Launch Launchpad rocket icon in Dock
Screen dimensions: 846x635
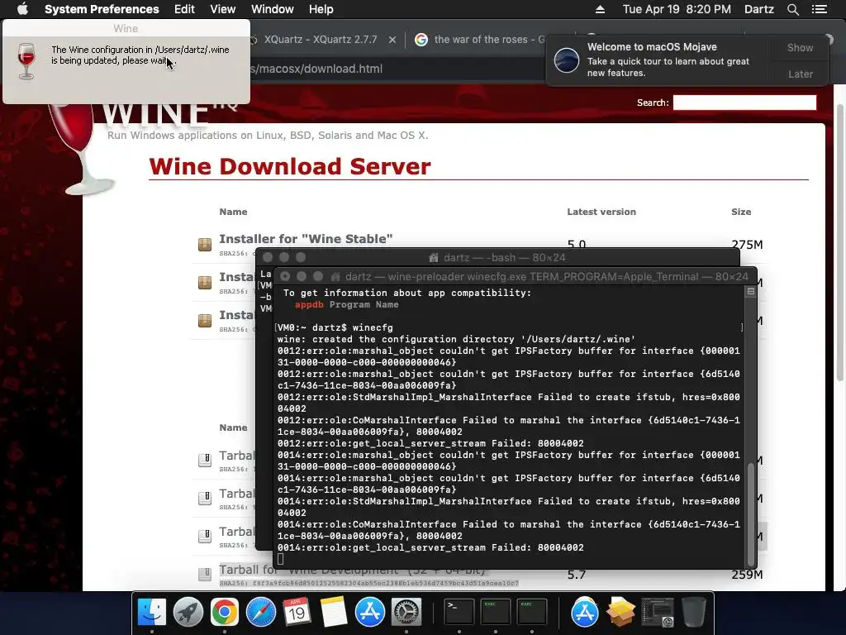[188, 612]
